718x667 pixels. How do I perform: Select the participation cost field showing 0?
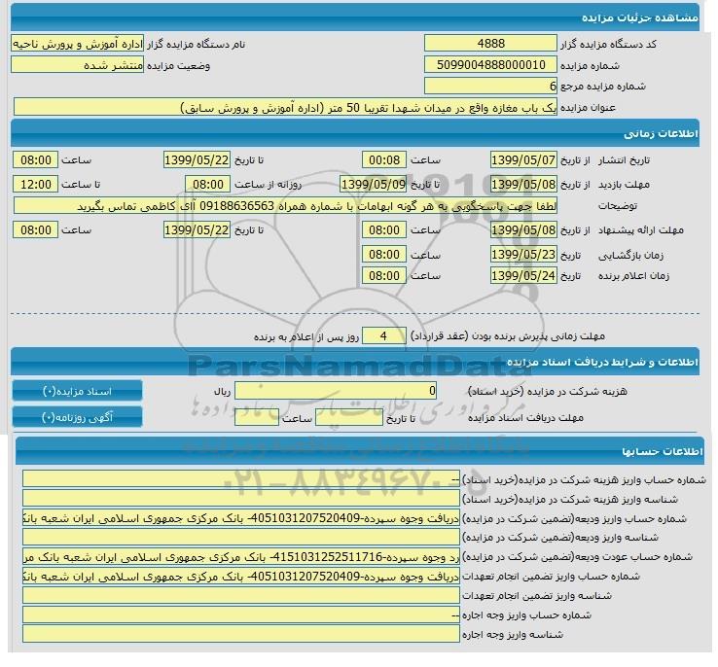pyautogui.click(x=336, y=391)
